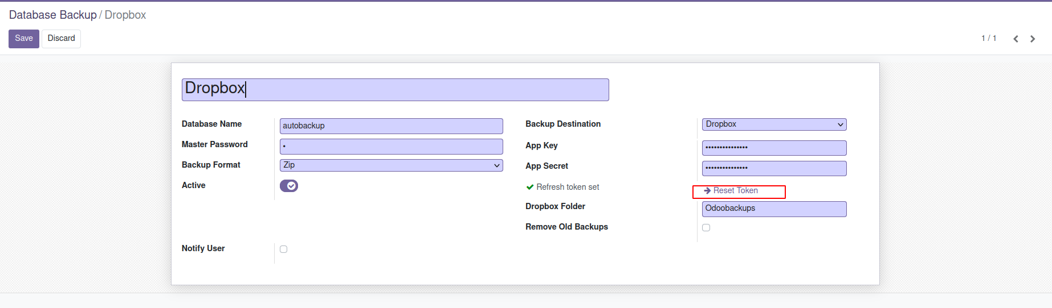This screenshot has height=308, width=1052.
Task: Enable the Notify User checkbox
Action: (284, 249)
